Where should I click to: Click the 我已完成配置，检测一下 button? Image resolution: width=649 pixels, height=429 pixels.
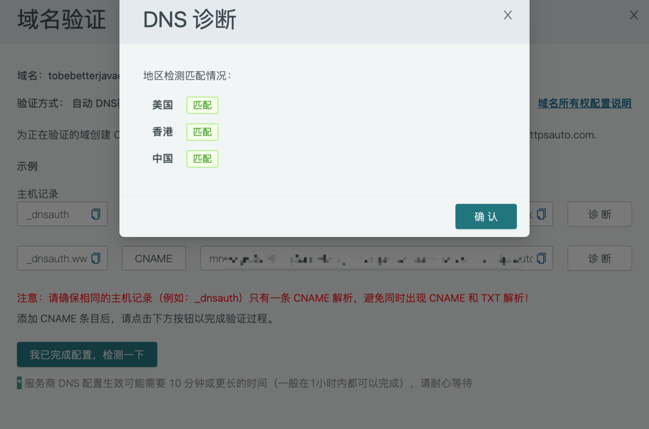[x=87, y=355]
